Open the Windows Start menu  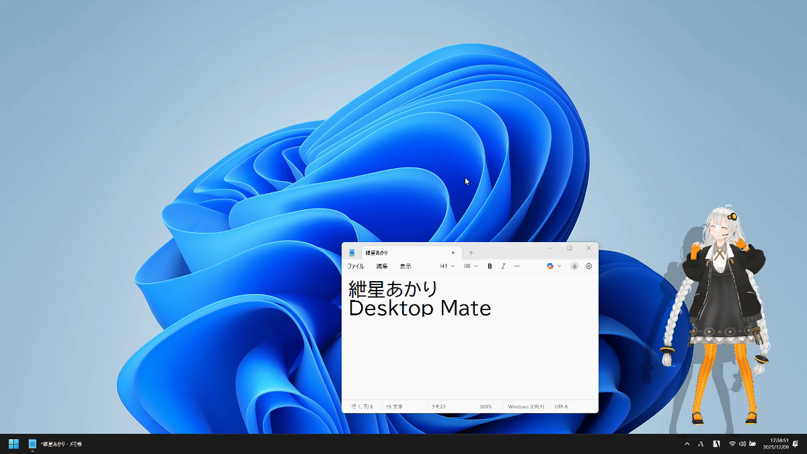click(13, 444)
